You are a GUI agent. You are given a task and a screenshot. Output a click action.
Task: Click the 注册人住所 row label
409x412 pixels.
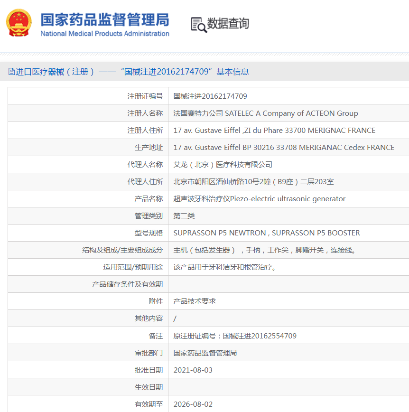tap(145, 131)
